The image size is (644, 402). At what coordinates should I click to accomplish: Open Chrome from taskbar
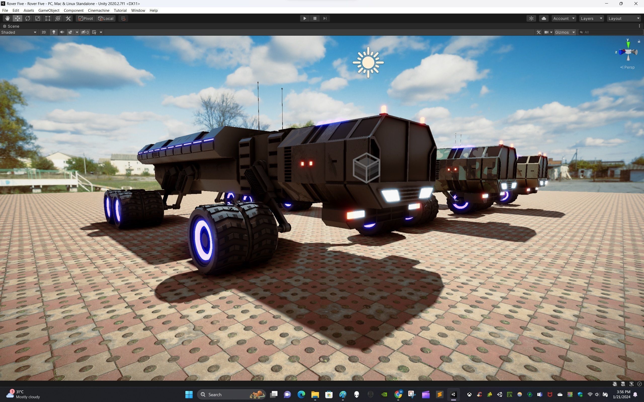398,394
